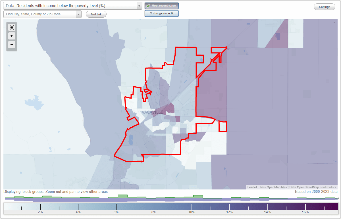Viewport: 341px width, 219px height.
Task: Select the Vacaville label on the map
Action: click(x=153, y=112)
